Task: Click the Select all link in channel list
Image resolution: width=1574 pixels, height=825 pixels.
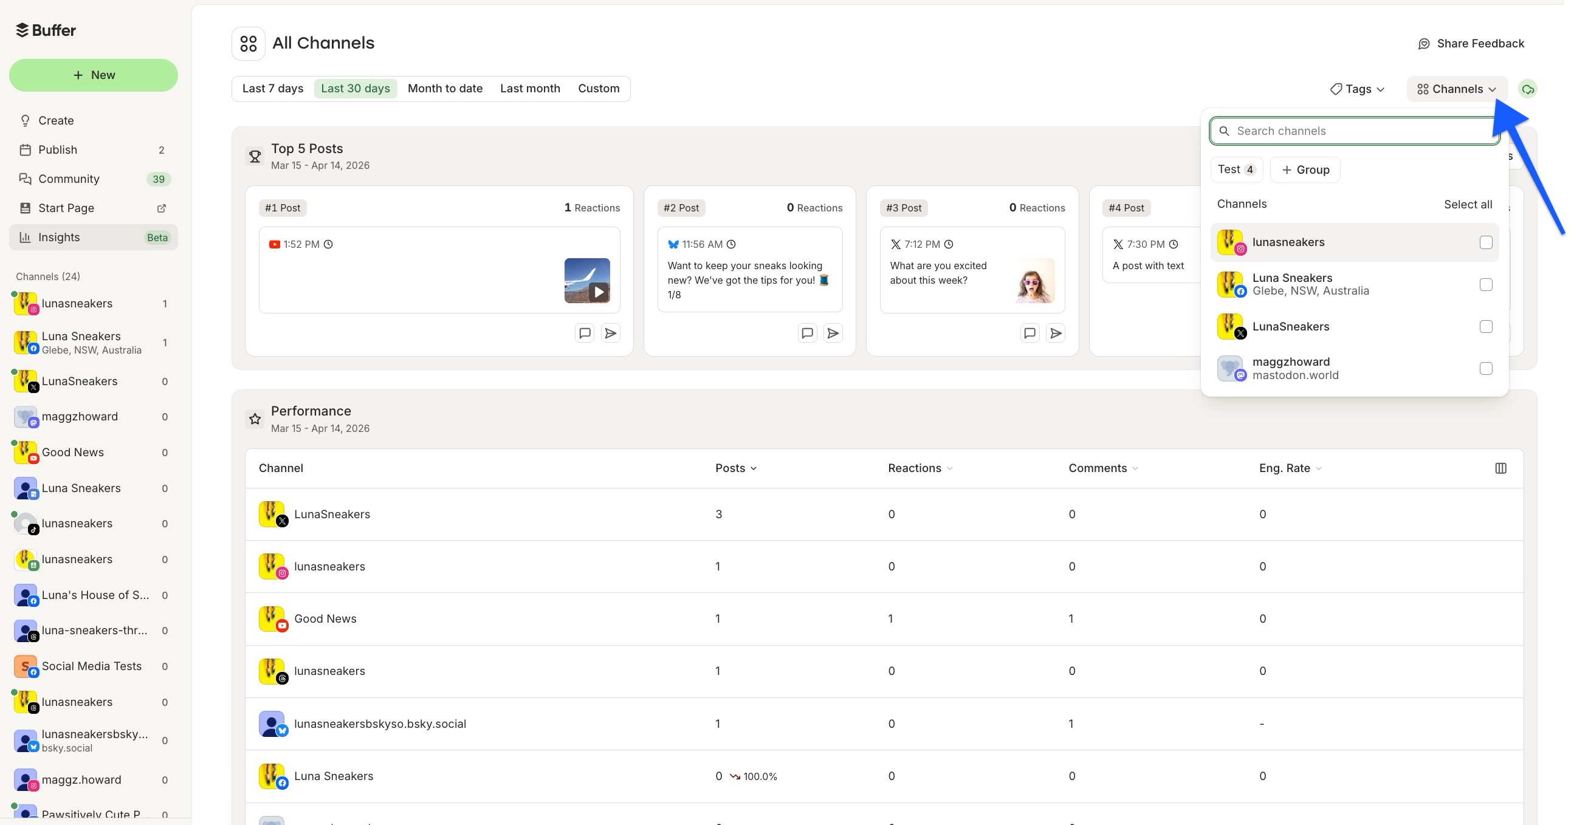Action: coord(1468,204)
